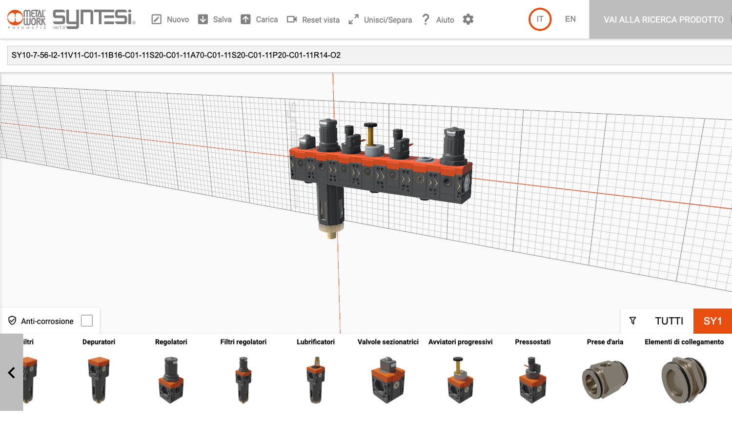
Task: Click the Filtri regolatori category label
Action: [x=243, y=342]
